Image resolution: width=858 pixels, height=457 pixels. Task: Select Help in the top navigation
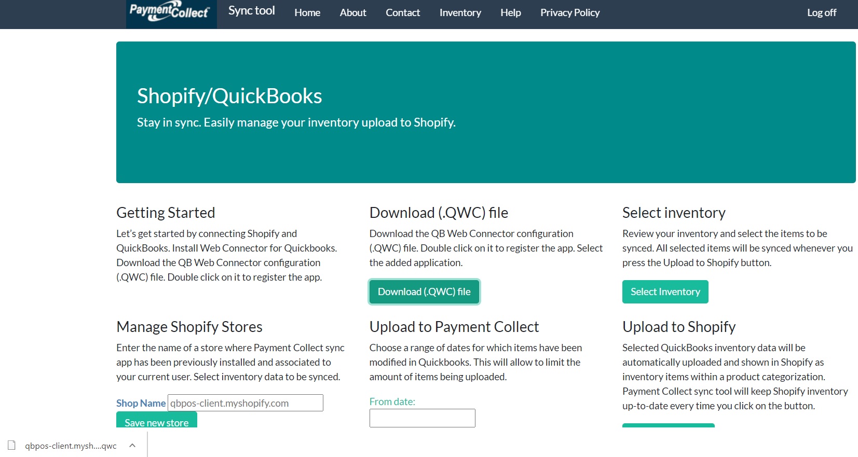[x=510, y=12]
